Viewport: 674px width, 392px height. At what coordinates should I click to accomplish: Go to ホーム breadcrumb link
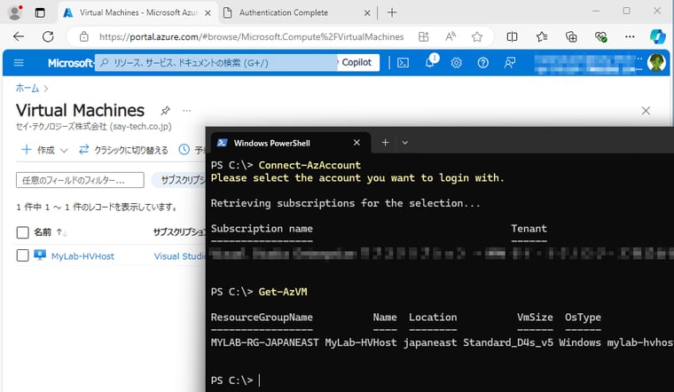(27, 89)
